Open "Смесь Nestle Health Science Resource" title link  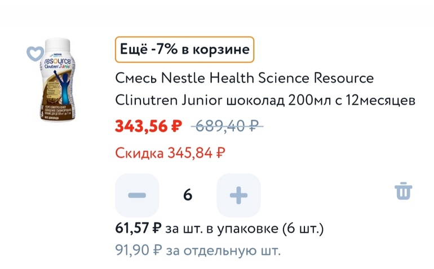[x=244, y=77]
